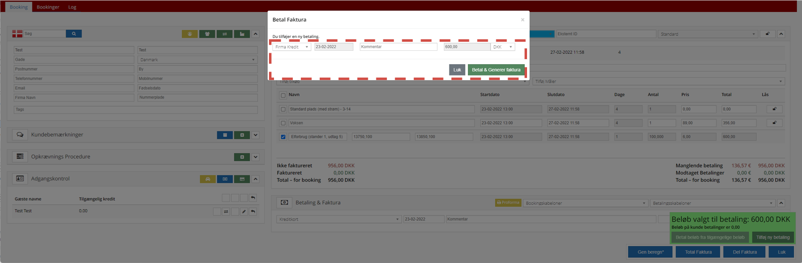Screen dimensions: 802x263
Task: Expand the Kundebemærkninger panel chevron
Action: pos(256,135)
